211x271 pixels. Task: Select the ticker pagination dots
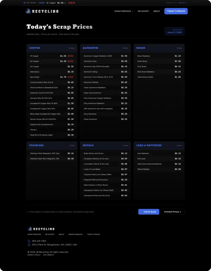tap(171, 3)
